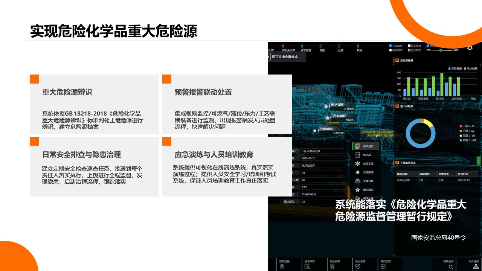The height and width of the screenshot is (271, 482).
Task: Click the field showing 45
Action: [x=323, y=180]
